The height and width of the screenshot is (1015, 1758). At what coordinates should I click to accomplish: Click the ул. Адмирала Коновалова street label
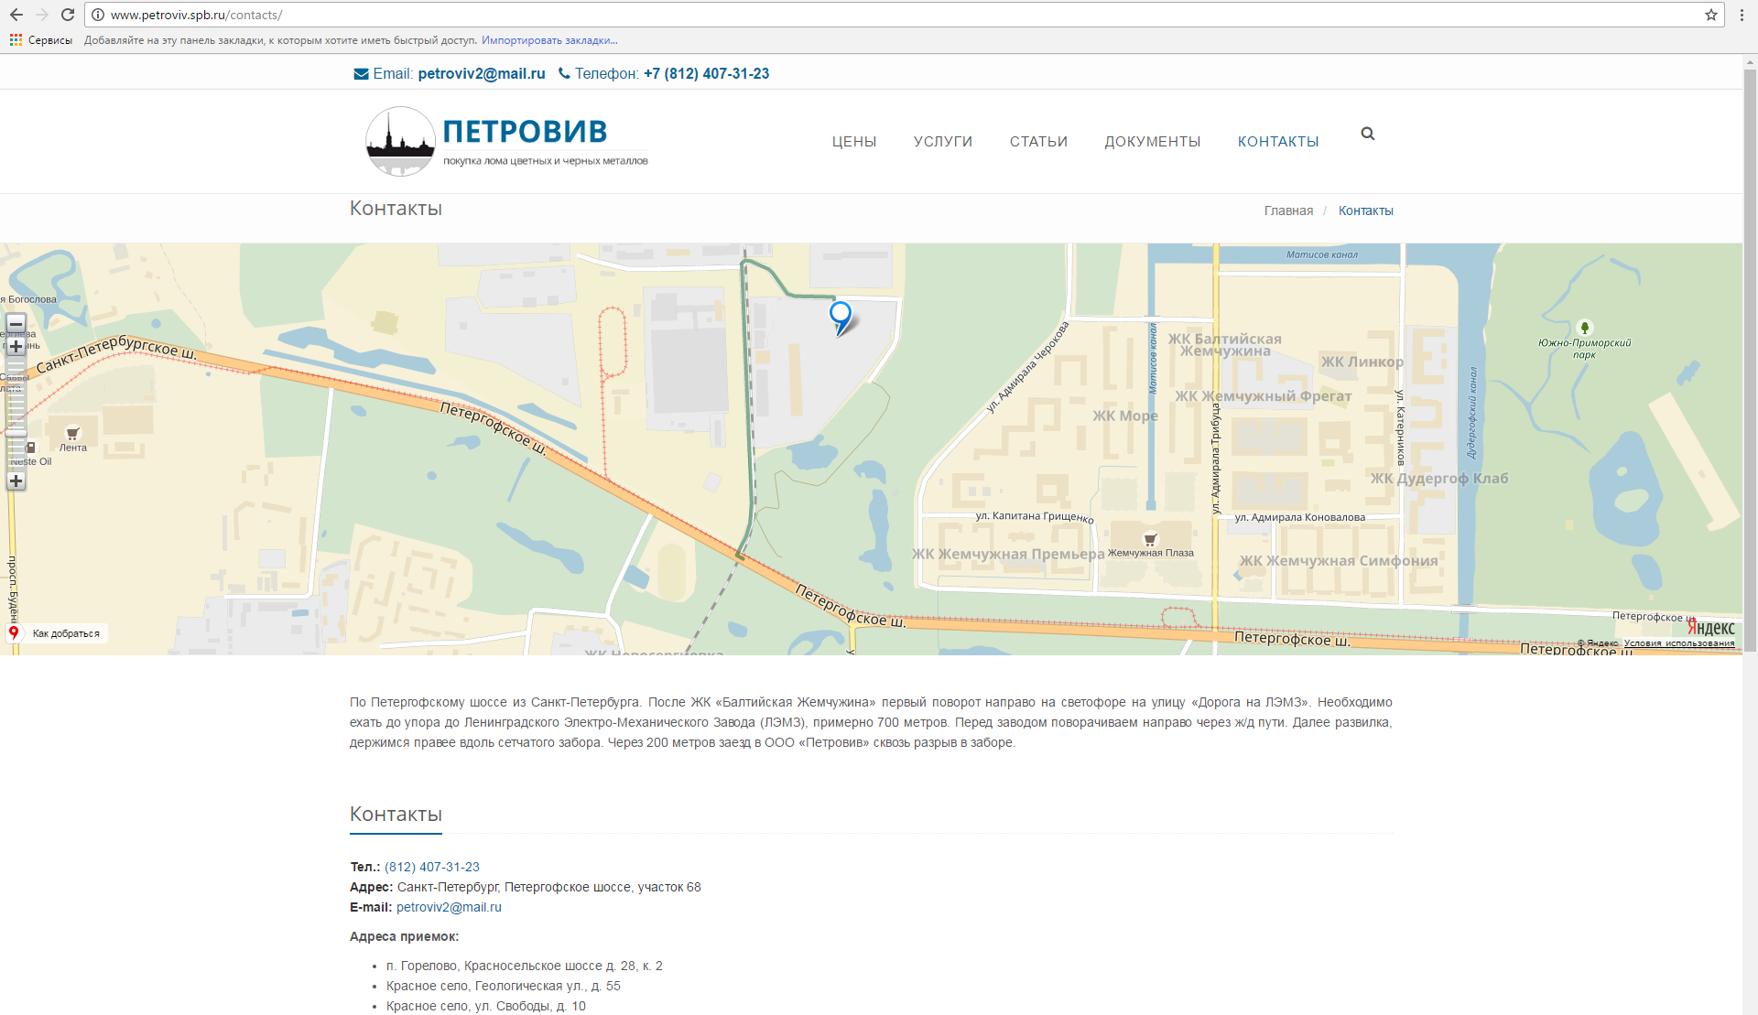tap(1299, 518)
